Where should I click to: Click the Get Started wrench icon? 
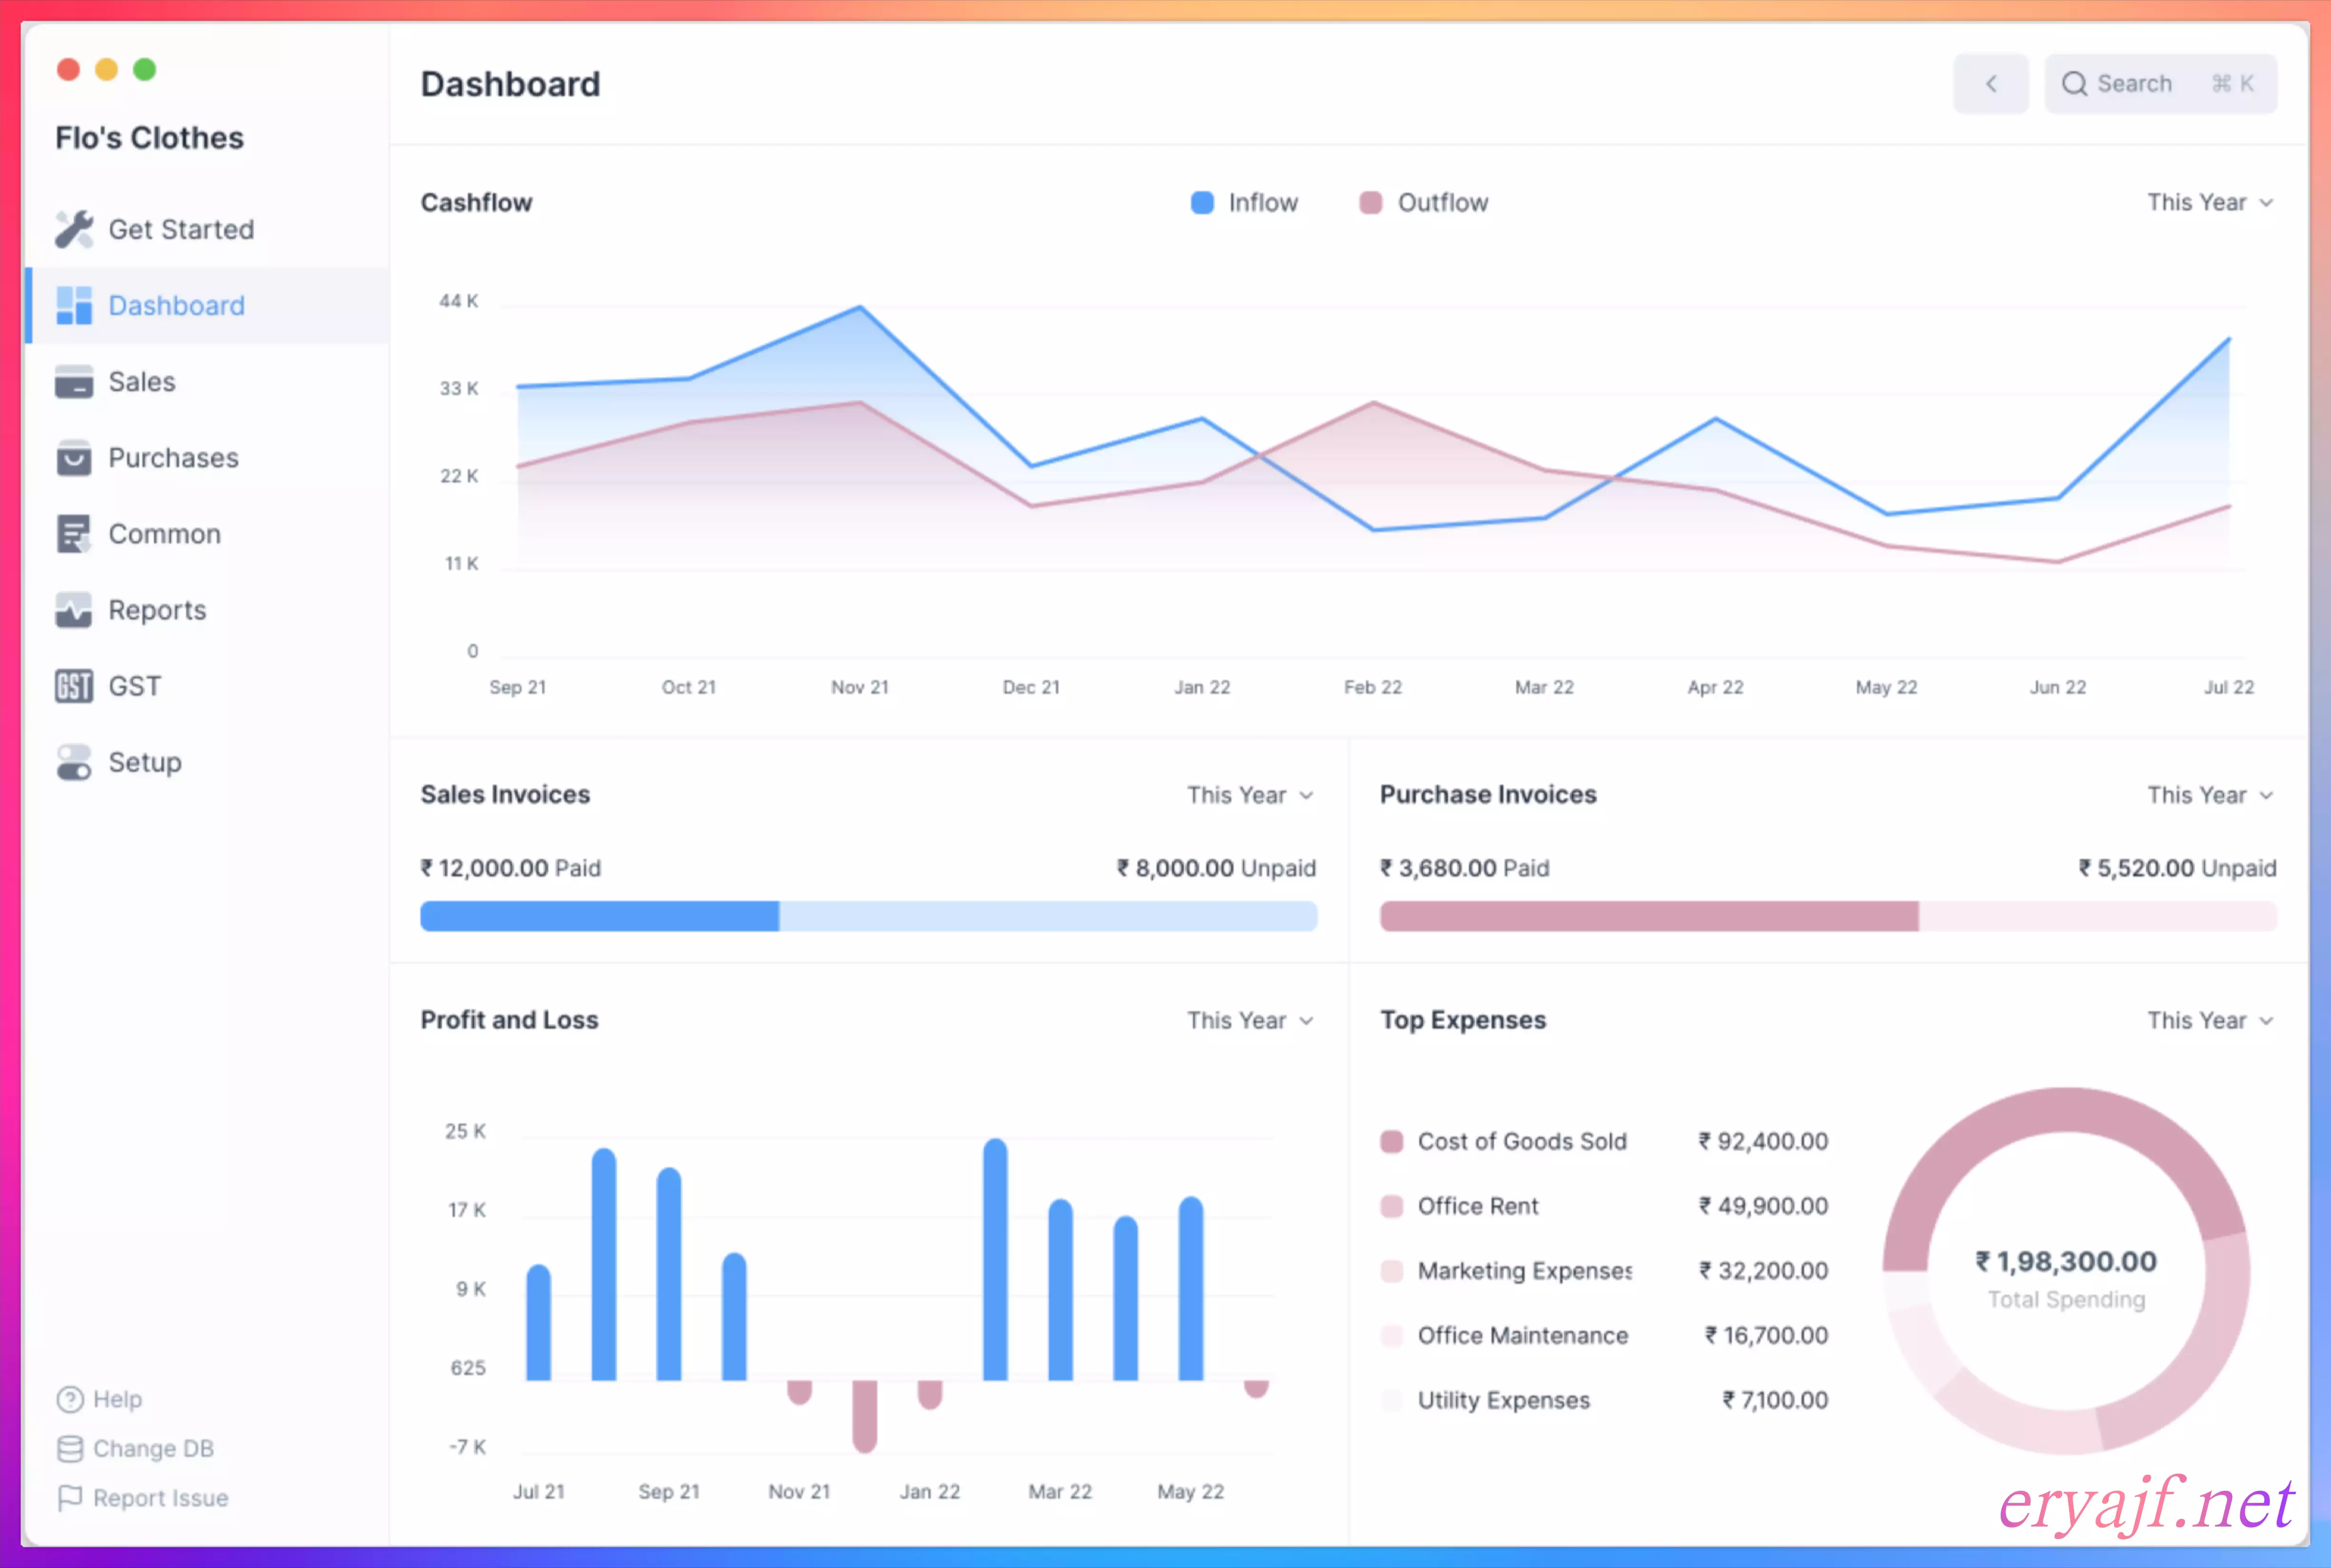coord(74,229)
